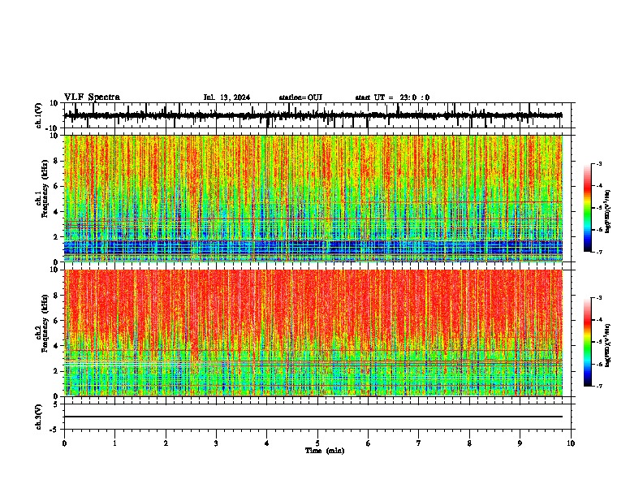The image size is (643, 497).
Task: Click the ch.1 colorbar log(PSD) unit label
Action: pyautogui.click(x=608, y=212)
